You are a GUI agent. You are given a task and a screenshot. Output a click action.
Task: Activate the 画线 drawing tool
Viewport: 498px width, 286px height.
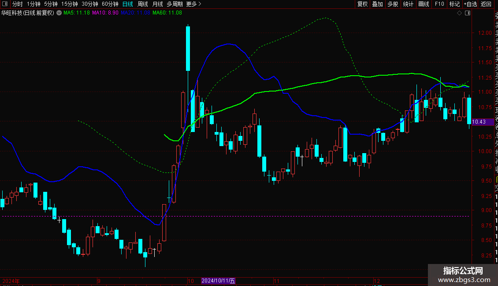click(x=424, y=4)
